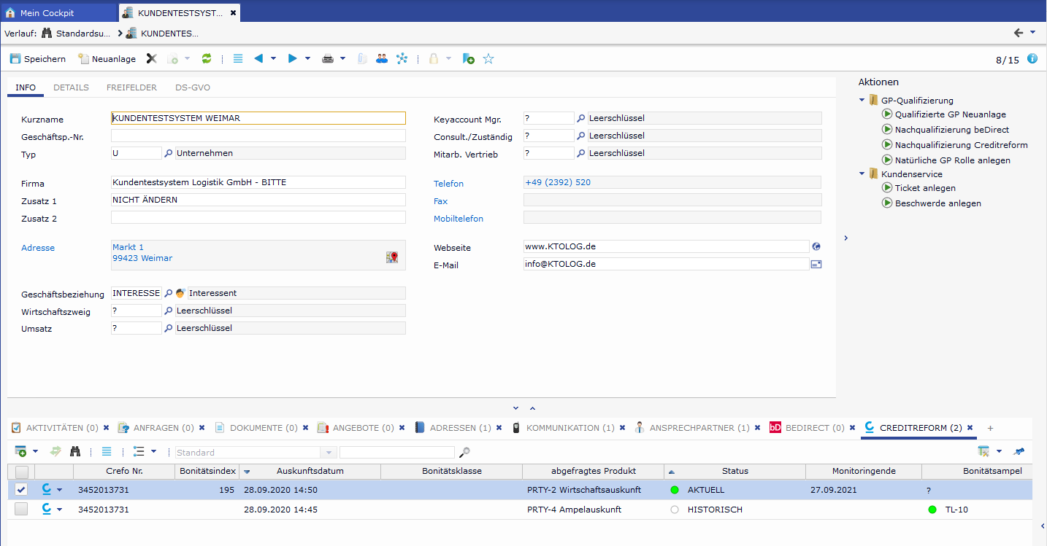Click into the Geschäftsp.-Nr. input field
The width and height of the screenshot is (1047, 546).
point(258,136)
